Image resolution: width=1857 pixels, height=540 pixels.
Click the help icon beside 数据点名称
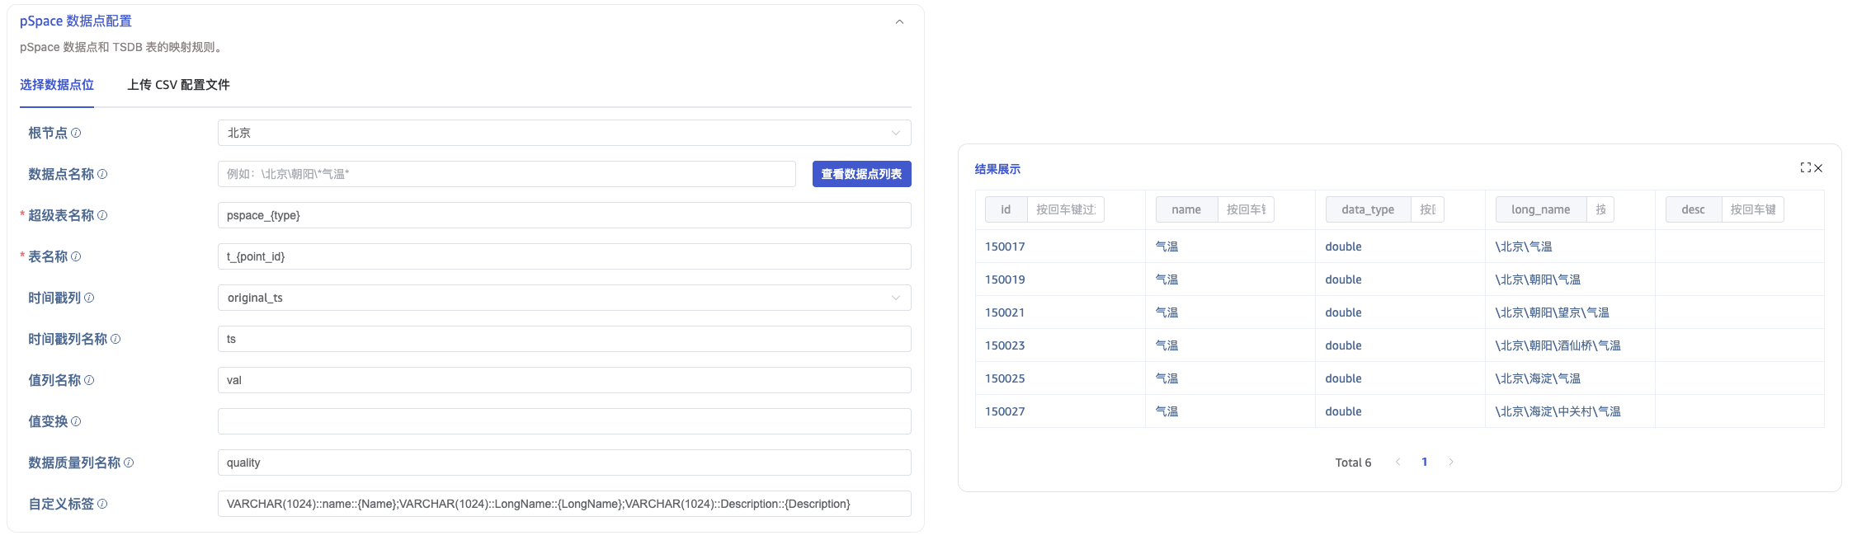click(x=102, y=174)
